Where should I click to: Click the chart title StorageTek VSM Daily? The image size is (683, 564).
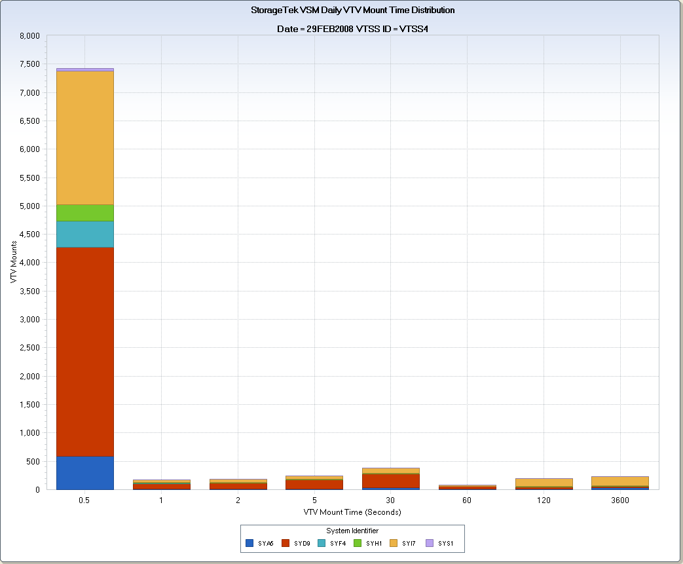coord(353,10)
